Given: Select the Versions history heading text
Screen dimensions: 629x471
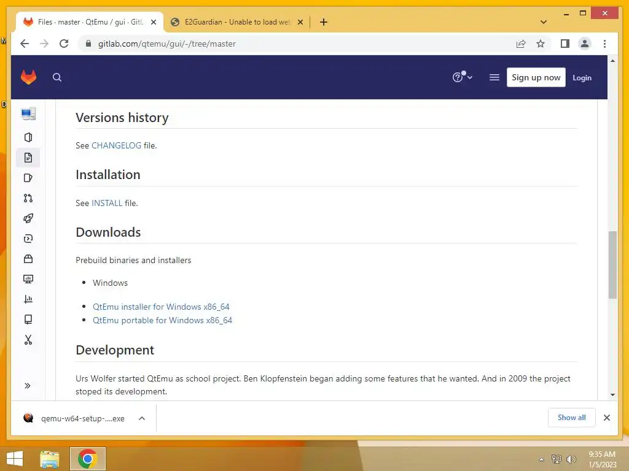Looking at the screenshot, I should click(x=122, y=118).
